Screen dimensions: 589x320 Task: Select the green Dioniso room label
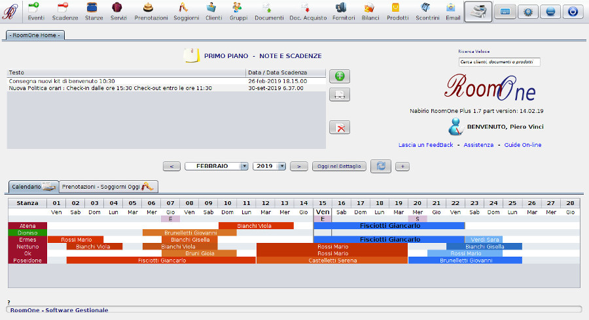pyautogui.click(x=27, y=232)
